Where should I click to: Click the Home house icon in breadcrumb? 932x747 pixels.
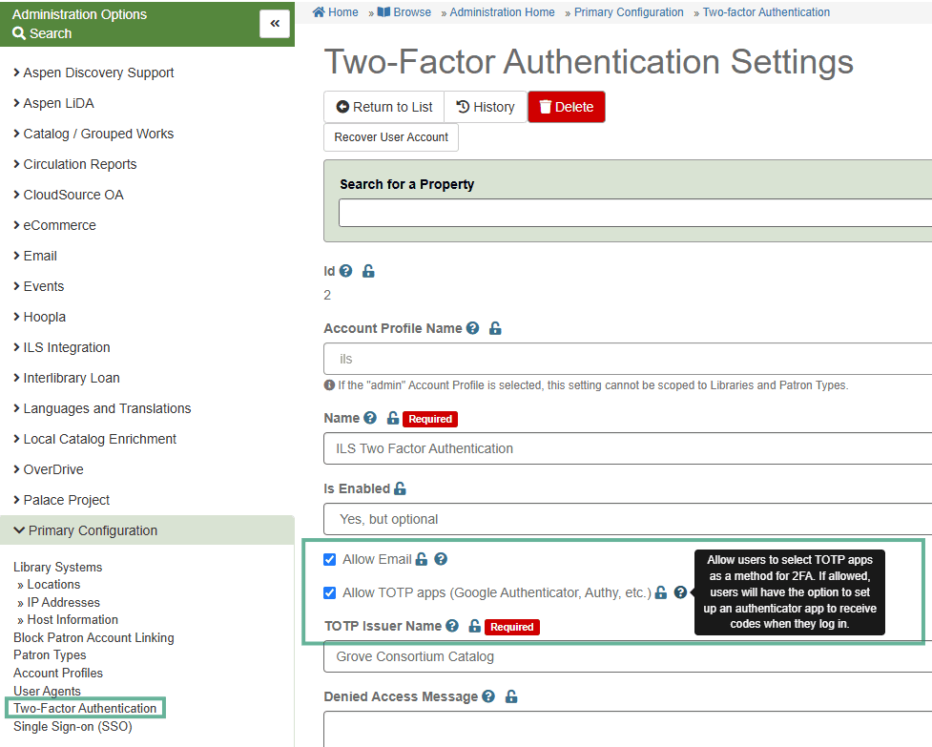click(320, 11)
